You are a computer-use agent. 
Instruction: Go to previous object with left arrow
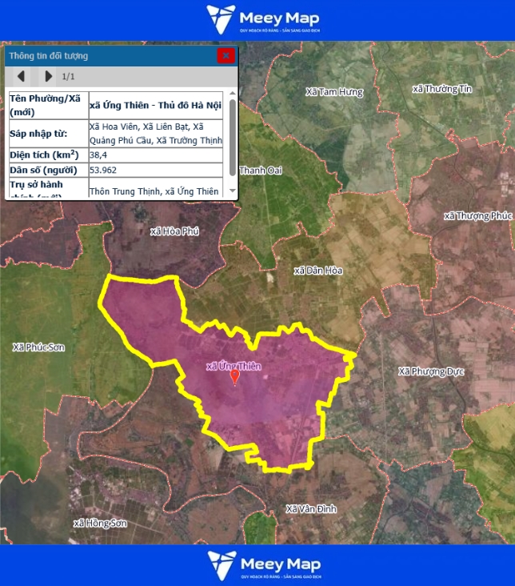pyautogui.click(x=22, y=76)
